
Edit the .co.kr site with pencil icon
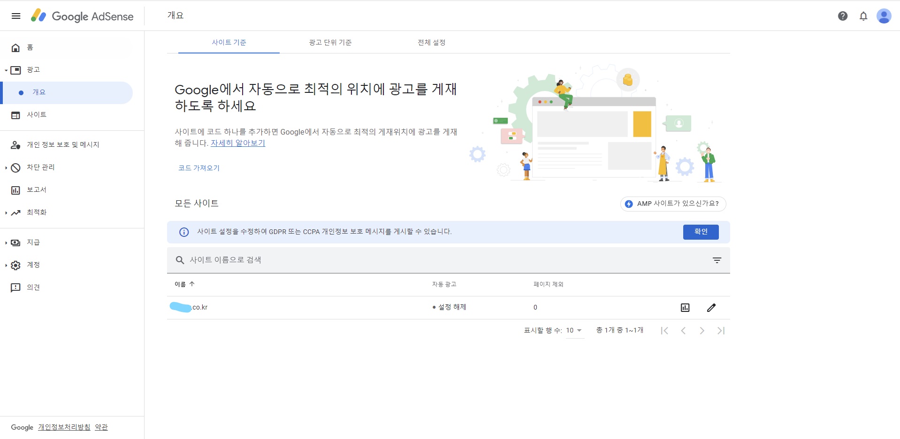711,308
